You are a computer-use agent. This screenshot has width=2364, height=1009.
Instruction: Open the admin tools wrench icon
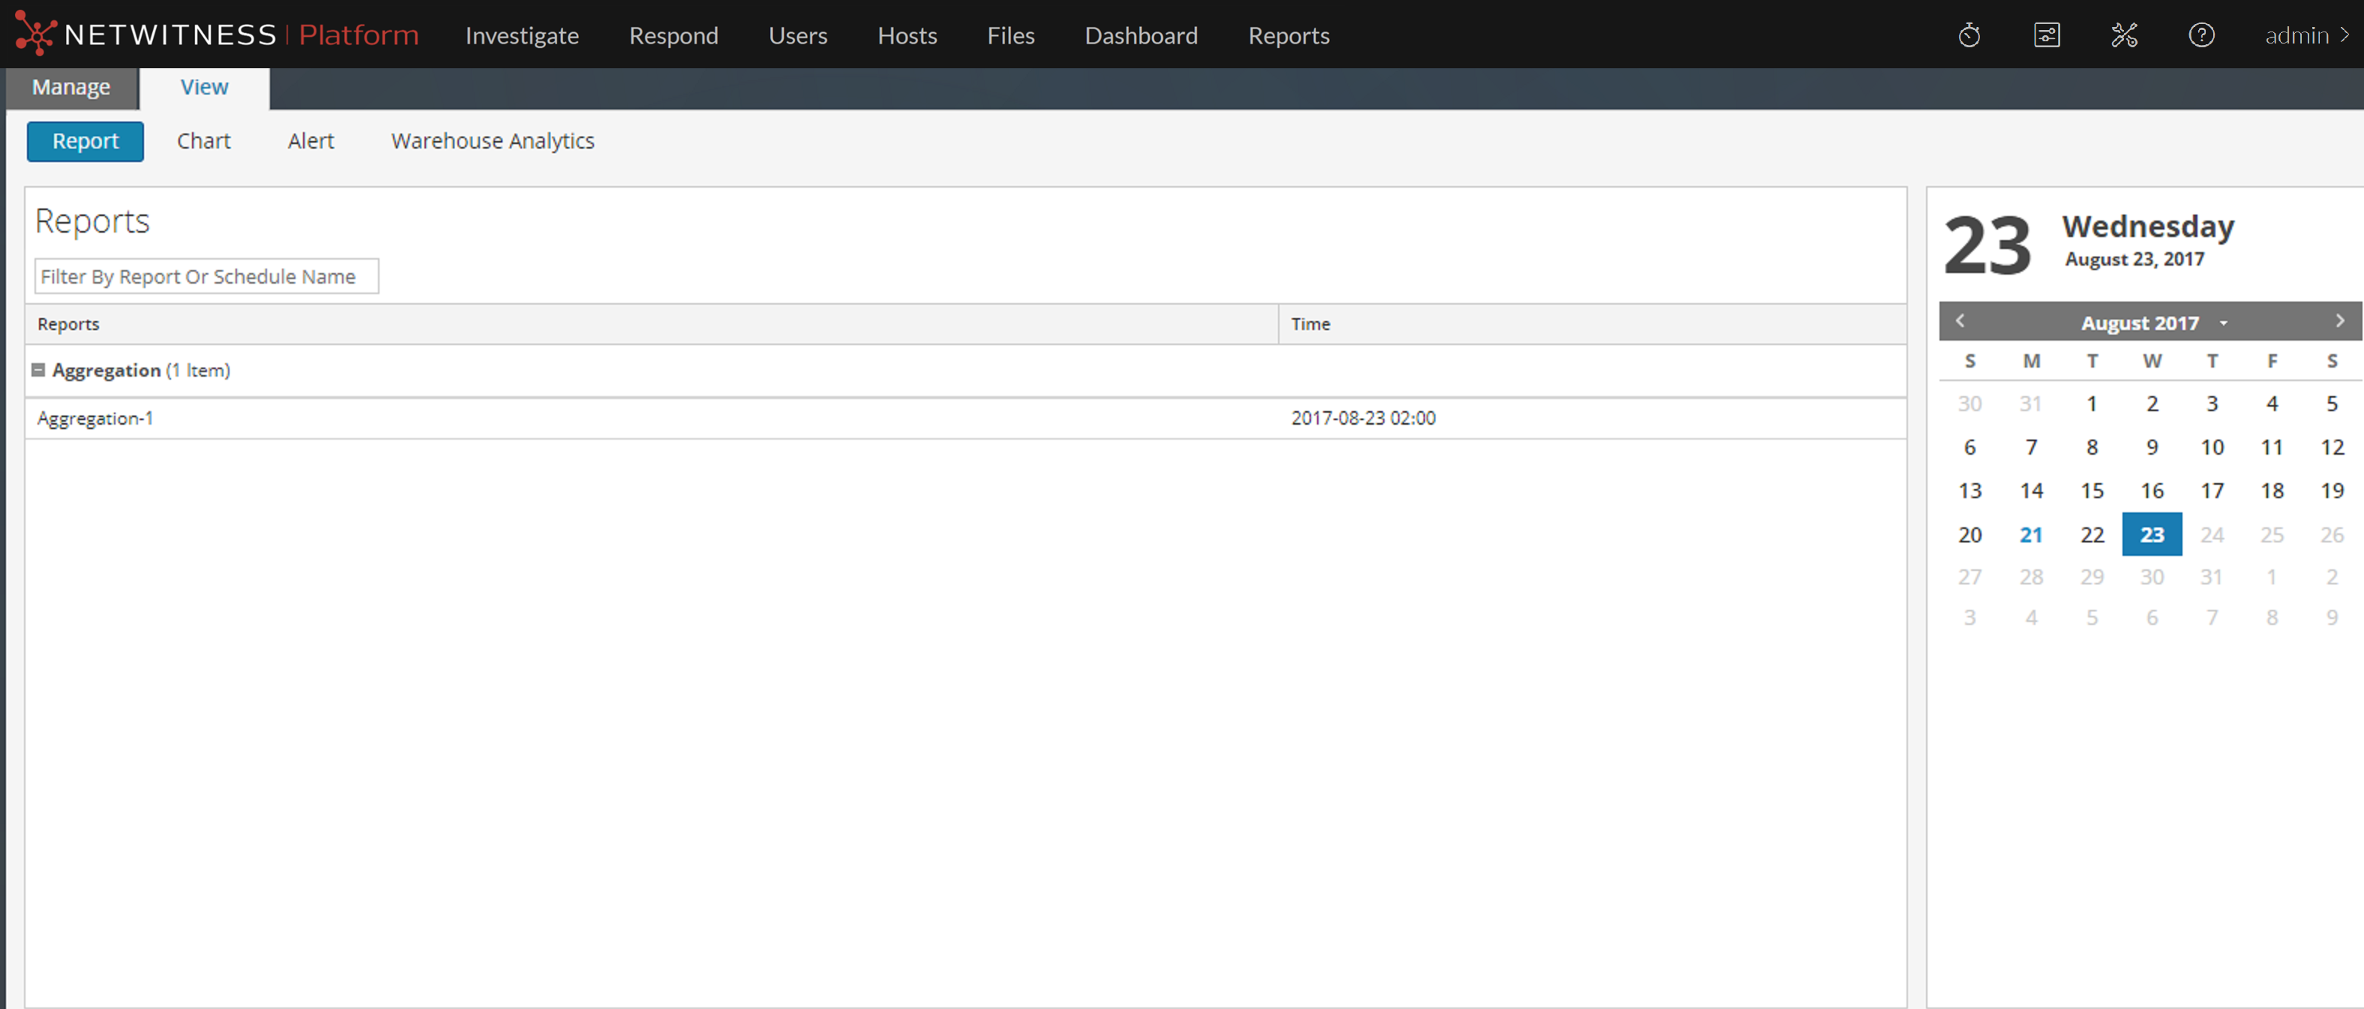(2123, 36)
